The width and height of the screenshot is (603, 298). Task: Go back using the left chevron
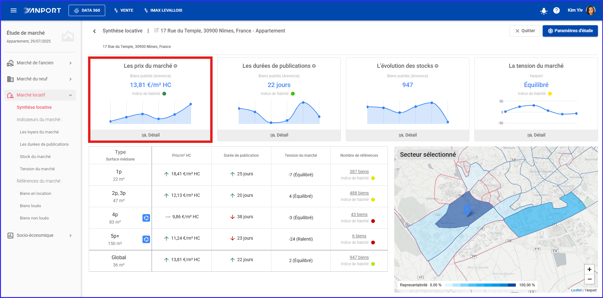click(94, 31)
